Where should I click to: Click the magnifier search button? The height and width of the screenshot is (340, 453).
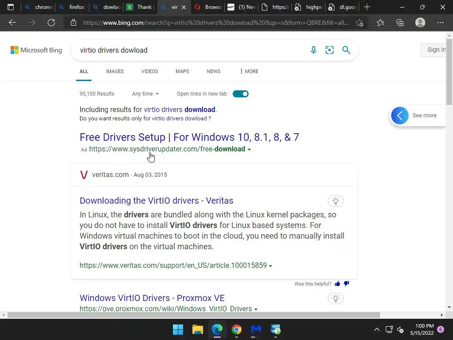coord(346,50)
